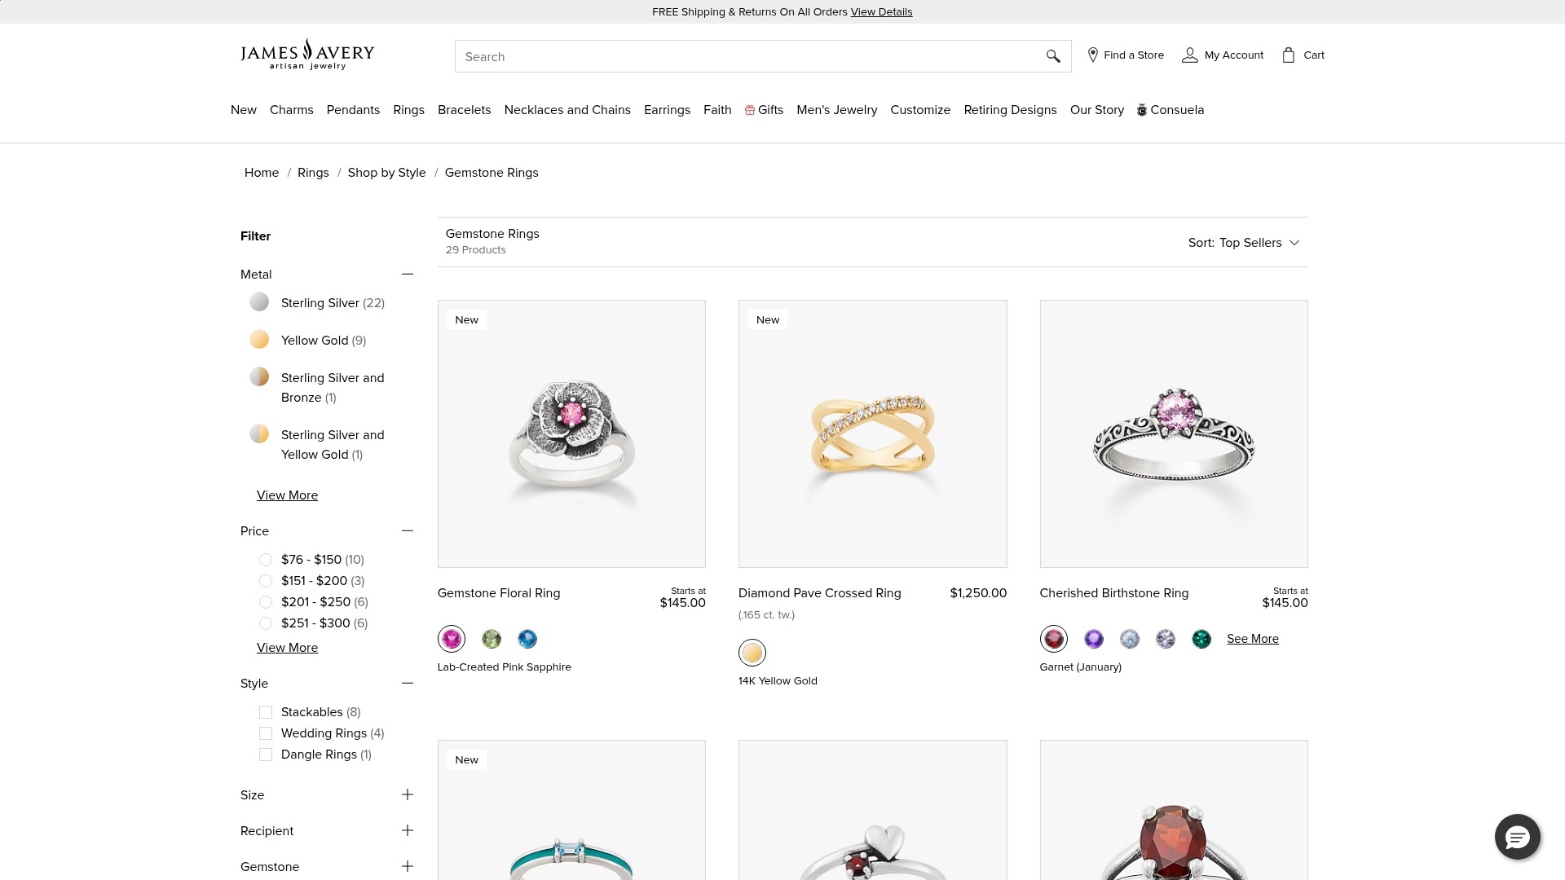Select the $76 - $150 price filter
The width and height of the screenshot is (1565, 880).
click(266, 560)
